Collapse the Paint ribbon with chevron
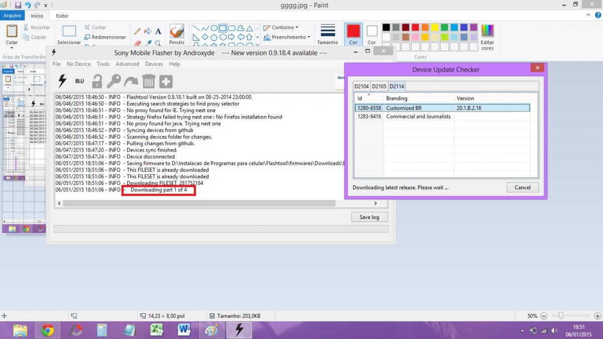Viewport: 603px width, 339px height. tap(589, 16)
